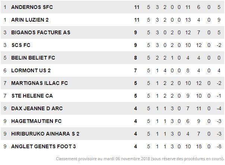The image size is (225, 165).
Task: Click the rank number 5 beside BELIN BELIET FC
Action: [5, 58]
